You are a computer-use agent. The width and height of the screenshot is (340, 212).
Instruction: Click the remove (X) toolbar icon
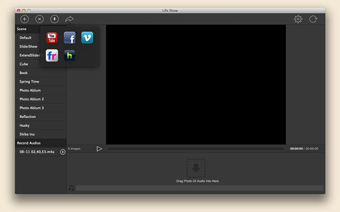tap(40, 19)
